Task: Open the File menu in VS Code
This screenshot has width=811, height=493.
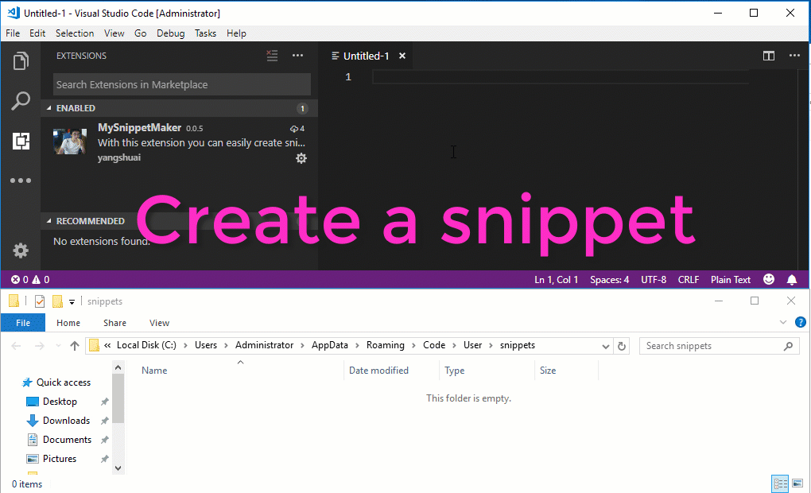Action: coord(13,33)
